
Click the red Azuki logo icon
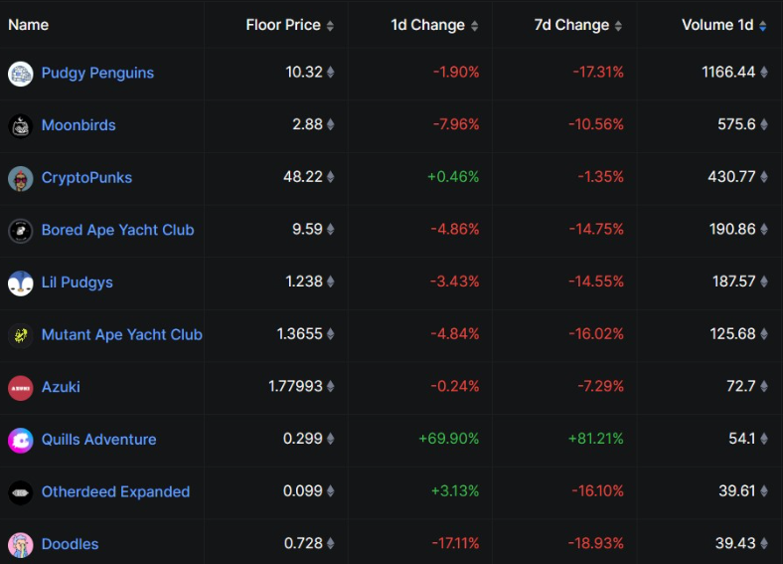pyautogui.click(x=21, y=387)
